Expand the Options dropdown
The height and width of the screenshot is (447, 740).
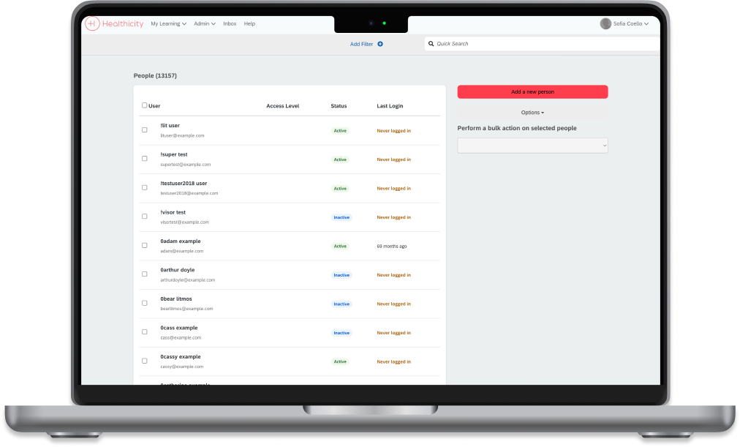[532, 113]
